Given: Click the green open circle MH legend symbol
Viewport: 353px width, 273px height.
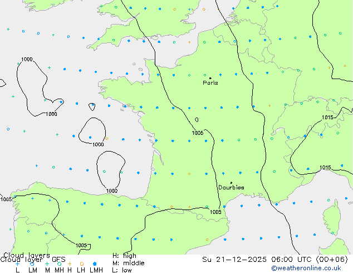Looking at the screenshot, I should pos(59,264).
